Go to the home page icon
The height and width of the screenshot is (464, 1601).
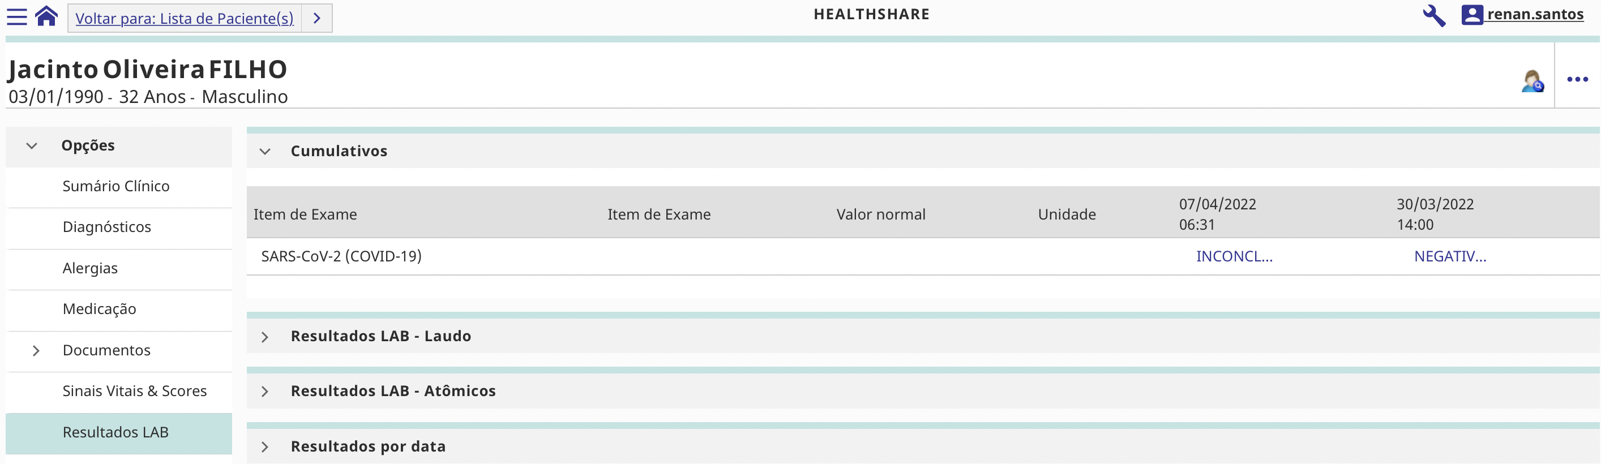point(46,16)
